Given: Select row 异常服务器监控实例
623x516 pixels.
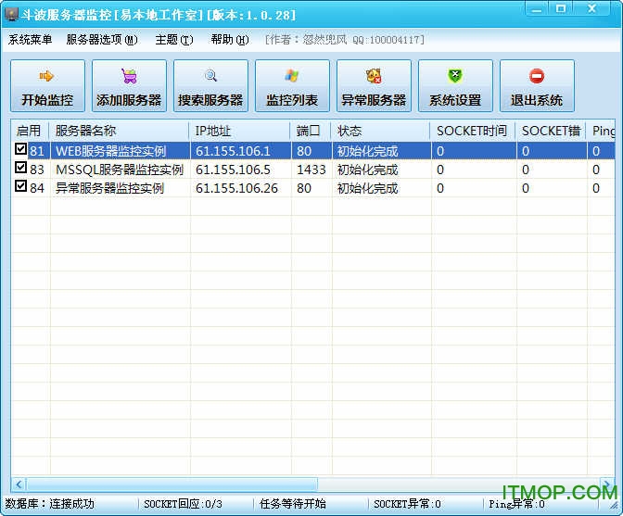Looking at the screenshot, I should [x=313, y=188].
